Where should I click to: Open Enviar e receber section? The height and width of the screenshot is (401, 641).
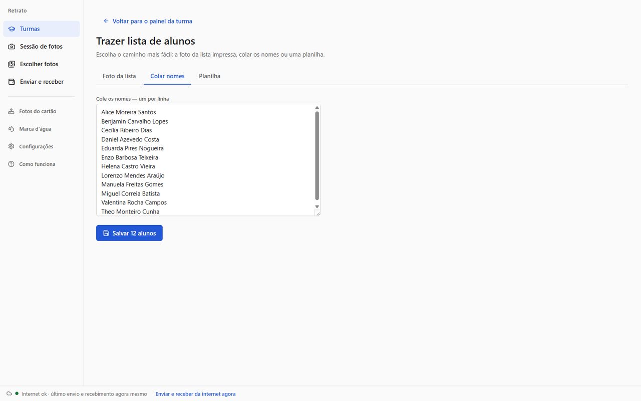point(42,82)
